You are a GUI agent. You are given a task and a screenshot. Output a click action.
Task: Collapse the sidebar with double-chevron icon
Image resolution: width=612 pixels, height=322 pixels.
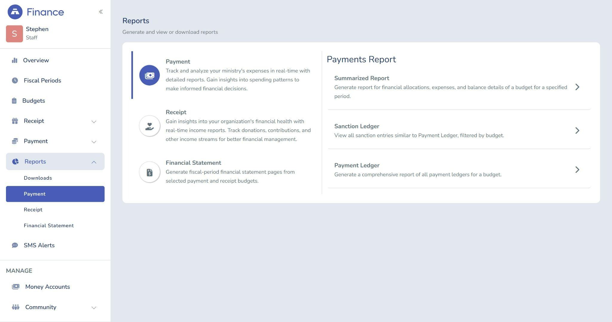(101, 12)
